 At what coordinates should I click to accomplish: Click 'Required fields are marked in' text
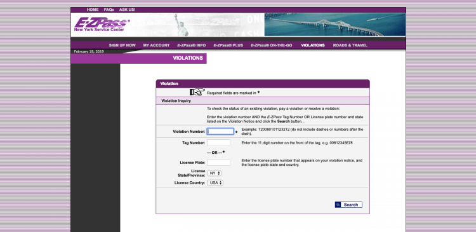[x=231, y=93]
